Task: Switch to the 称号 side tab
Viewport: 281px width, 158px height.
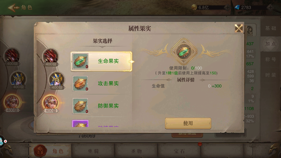Action: [271, 59]
